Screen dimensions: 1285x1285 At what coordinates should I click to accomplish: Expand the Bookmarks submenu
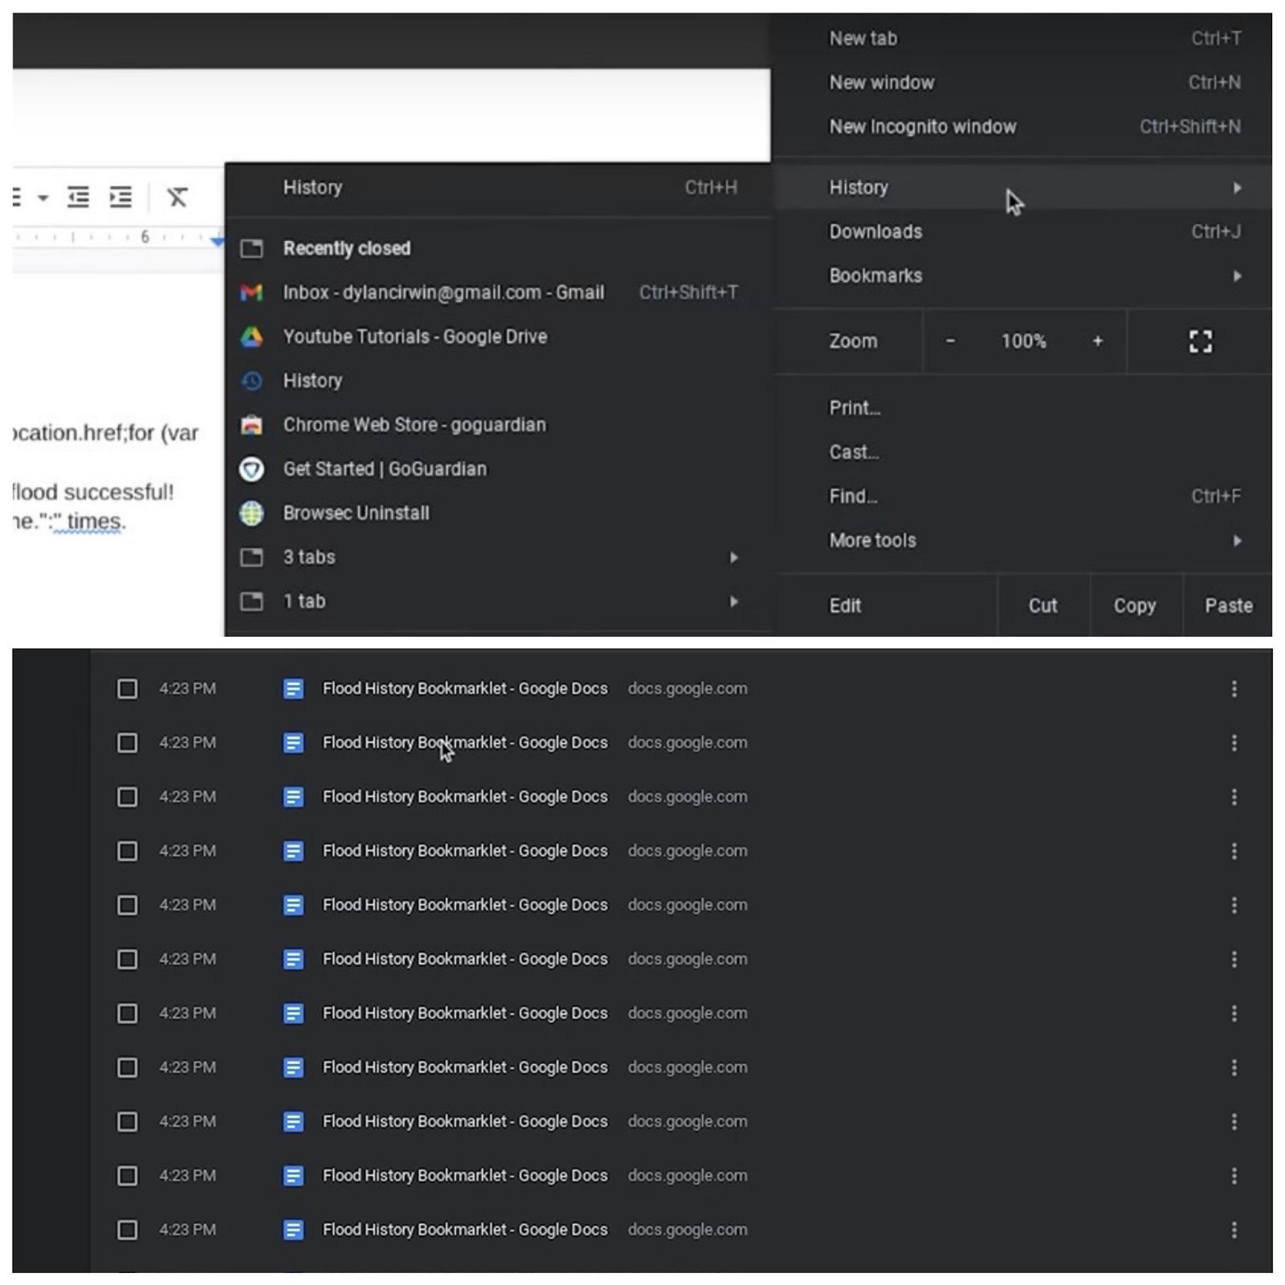(x=1022, y=276)
